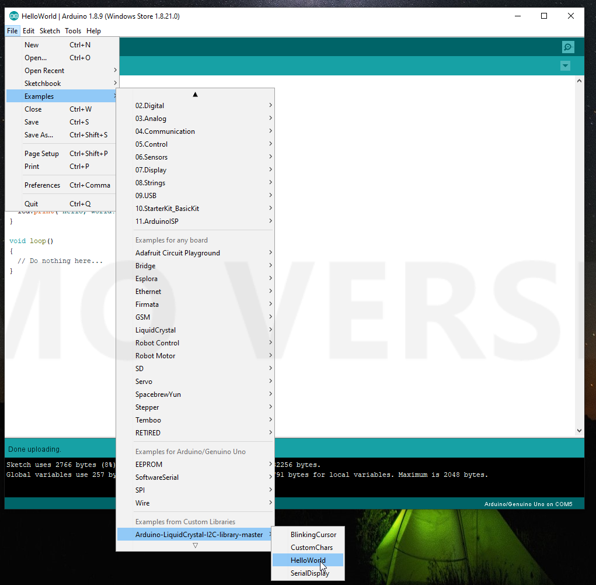Image resolution: width=596 pixels, height=585 pixels.
Task: Open the Edit menu
Action: 29,31
